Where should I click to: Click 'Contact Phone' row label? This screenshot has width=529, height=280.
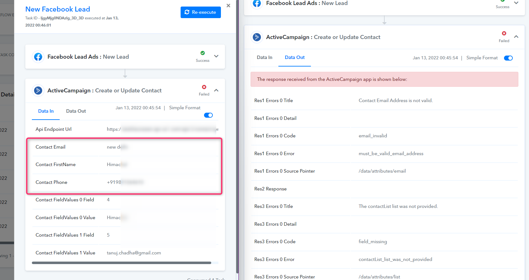51,182
